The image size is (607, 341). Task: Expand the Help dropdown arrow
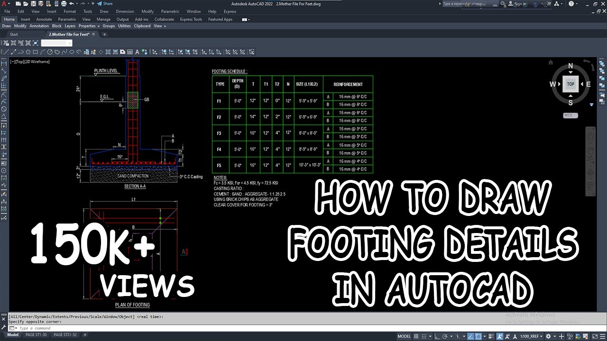(577, 4)
